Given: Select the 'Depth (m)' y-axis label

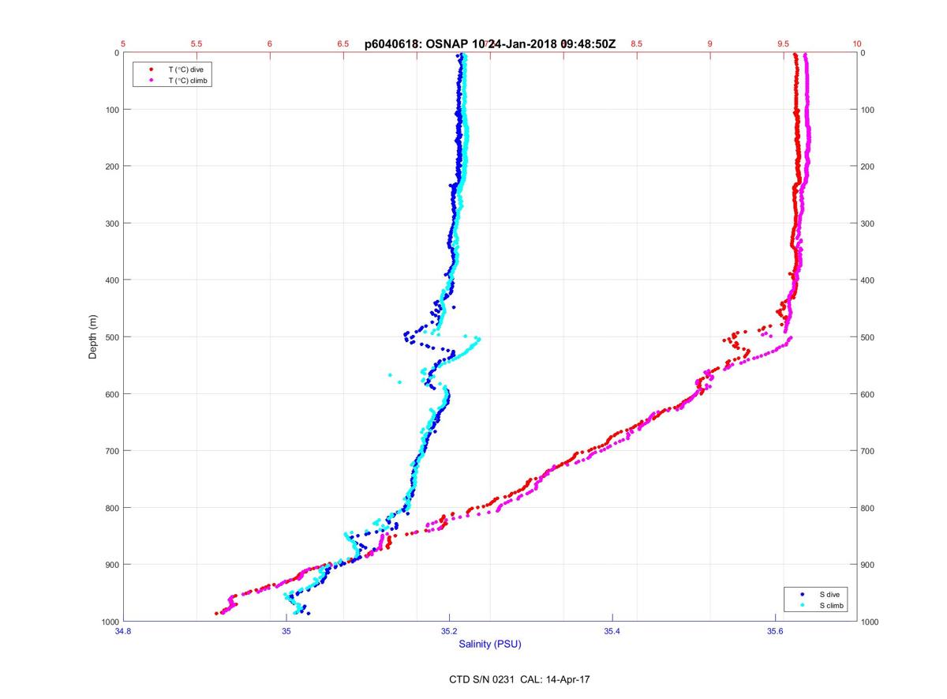Looking at the screenshot, I should [93, 336].
